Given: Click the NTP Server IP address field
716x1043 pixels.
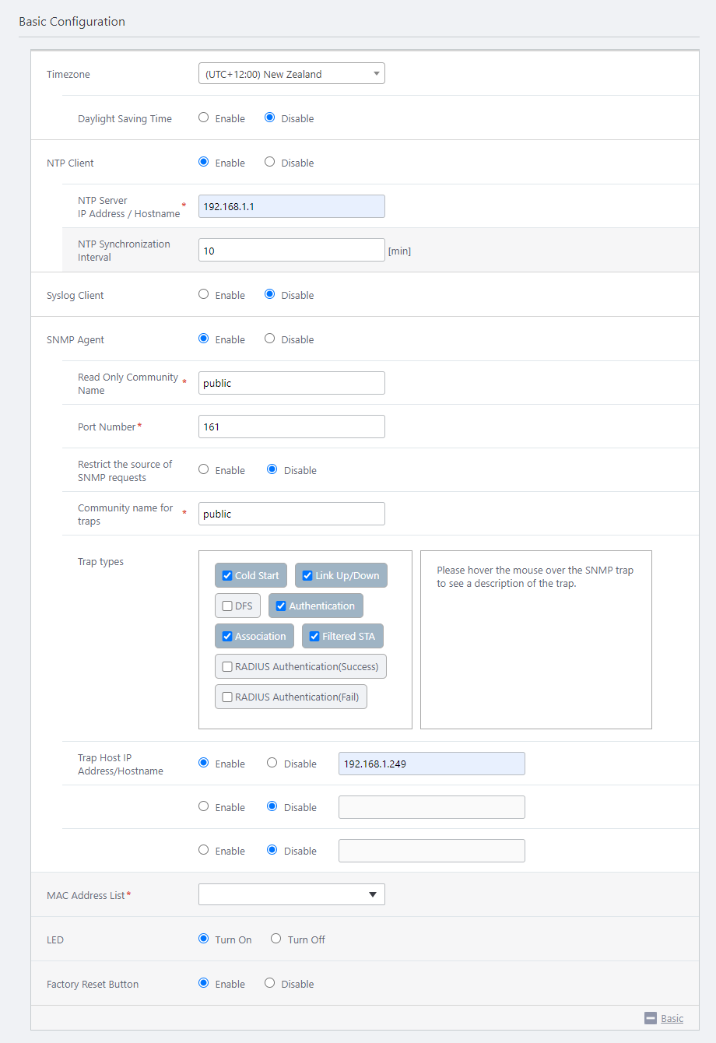Looking at the screenshot, I should (x=291, y=206).
